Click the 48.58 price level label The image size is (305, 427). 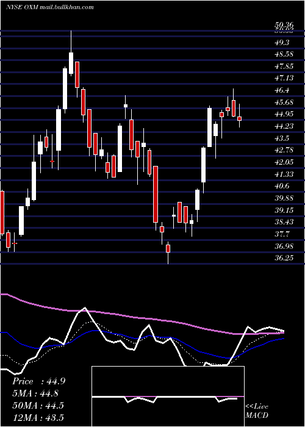point(284,54)
